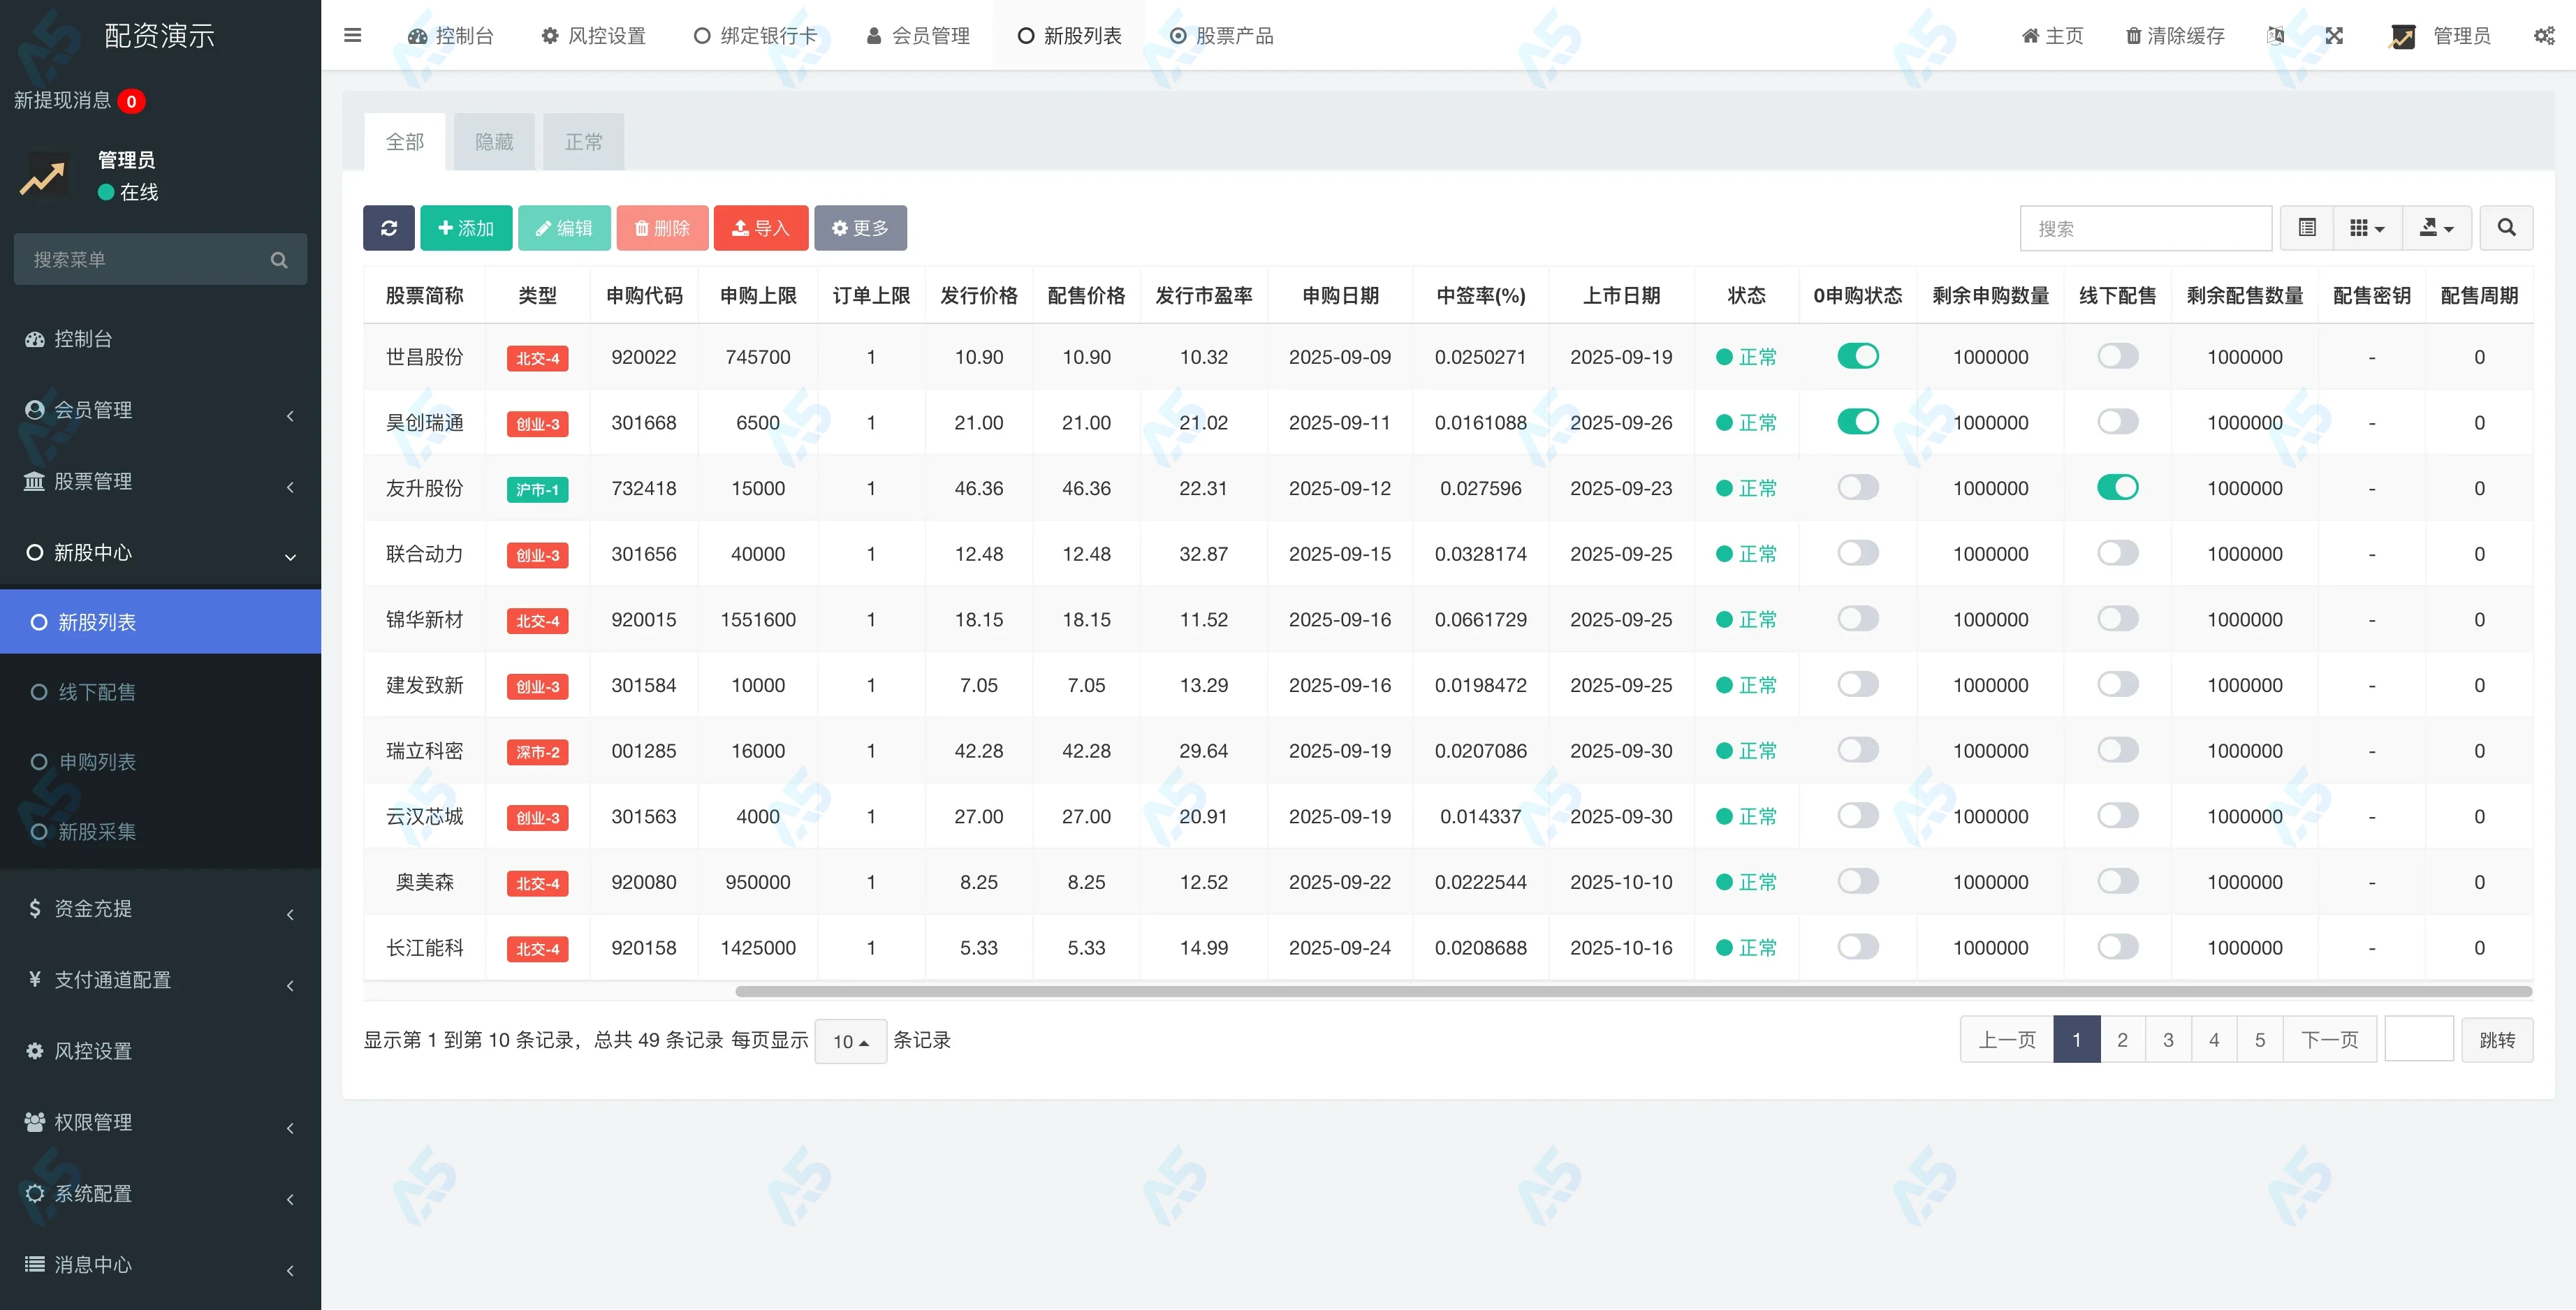Click the hamburger menu collapse icon
Viewport: 2576px width, 1310px height.
(x=352, y=36)
